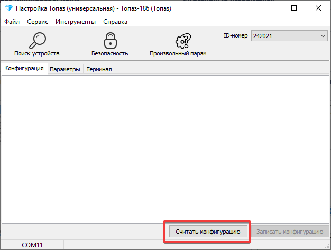
Task: Click the Topaz diamond icon in title bar
Action: click(8, 8)
